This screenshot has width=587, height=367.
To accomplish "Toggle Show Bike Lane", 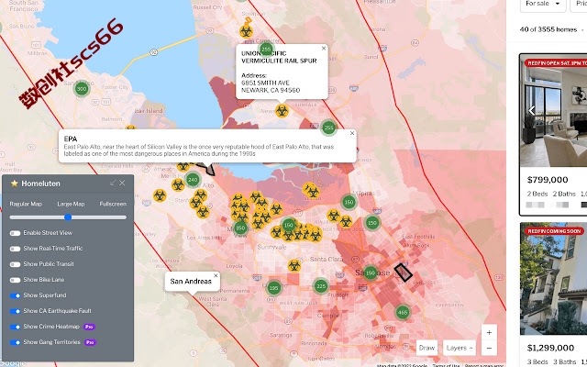I will point(15,280).
